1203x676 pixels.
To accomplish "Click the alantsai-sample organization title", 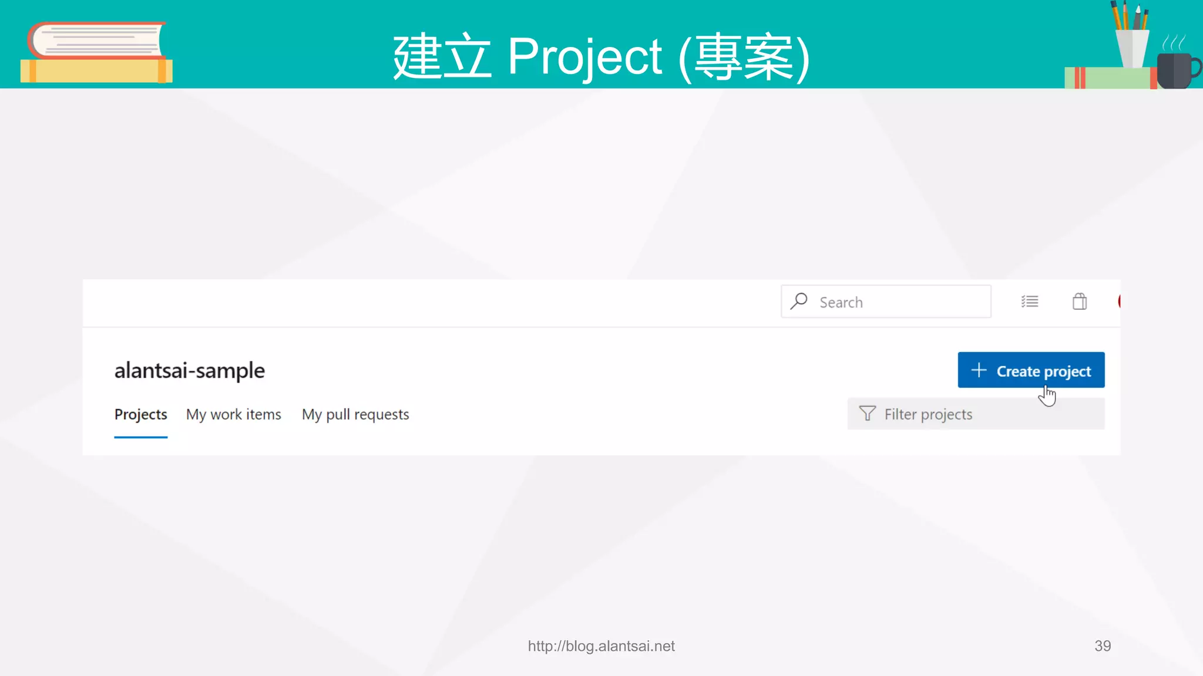I will tap(190, 370).
